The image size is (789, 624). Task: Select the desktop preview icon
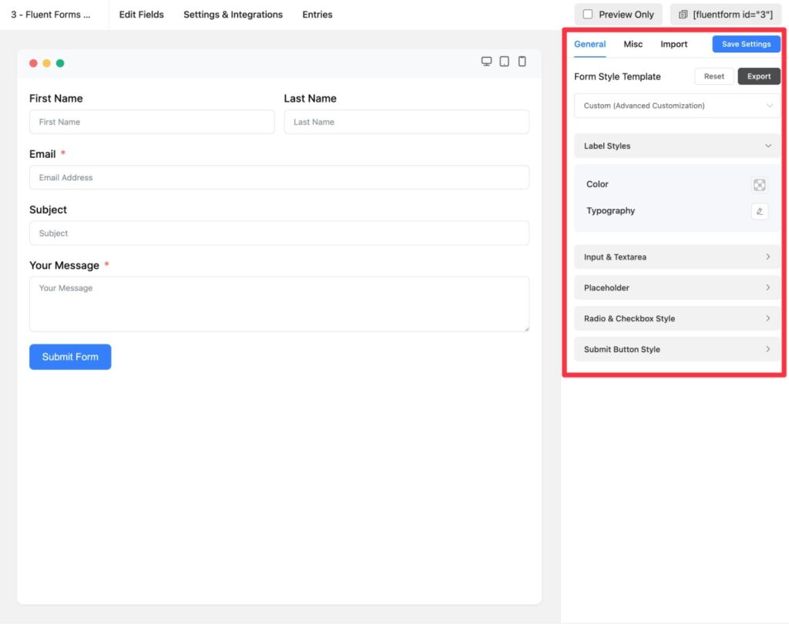tap(486, 61)
